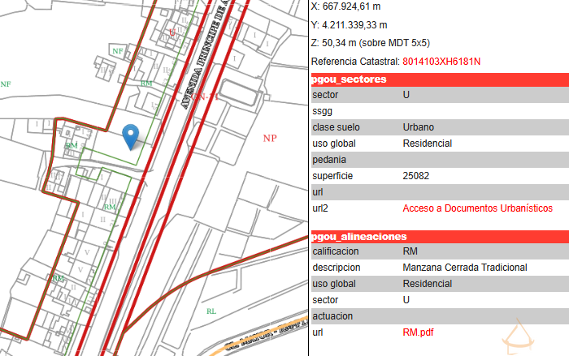Click the ssgg row label

click(x=322, y=111)
